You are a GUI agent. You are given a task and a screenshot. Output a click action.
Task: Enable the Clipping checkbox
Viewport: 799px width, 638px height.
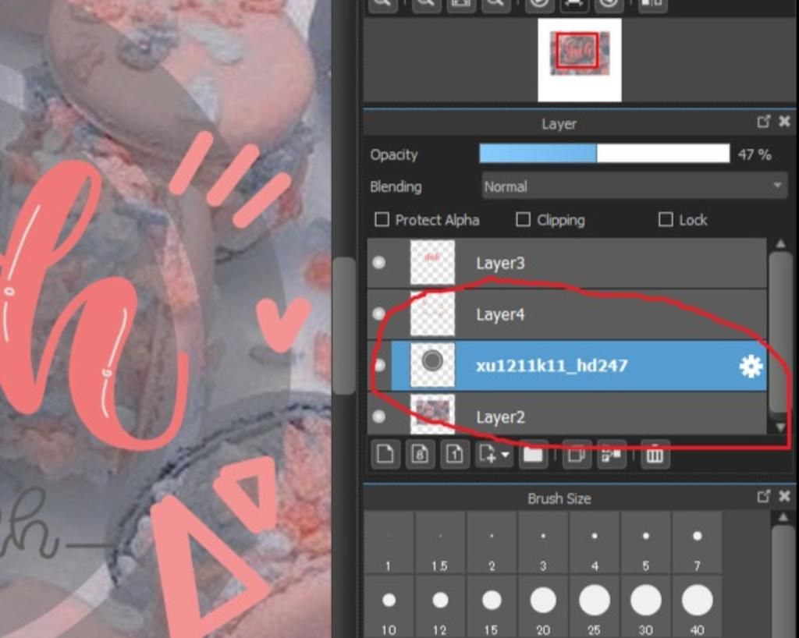click(523, 219)
